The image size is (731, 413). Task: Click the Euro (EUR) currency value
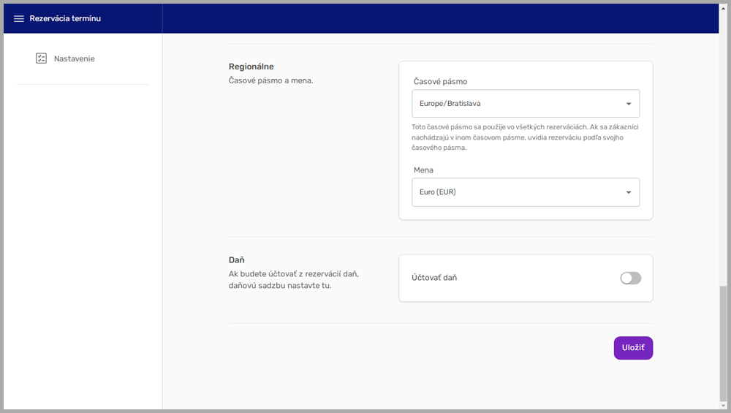(439, 192)
